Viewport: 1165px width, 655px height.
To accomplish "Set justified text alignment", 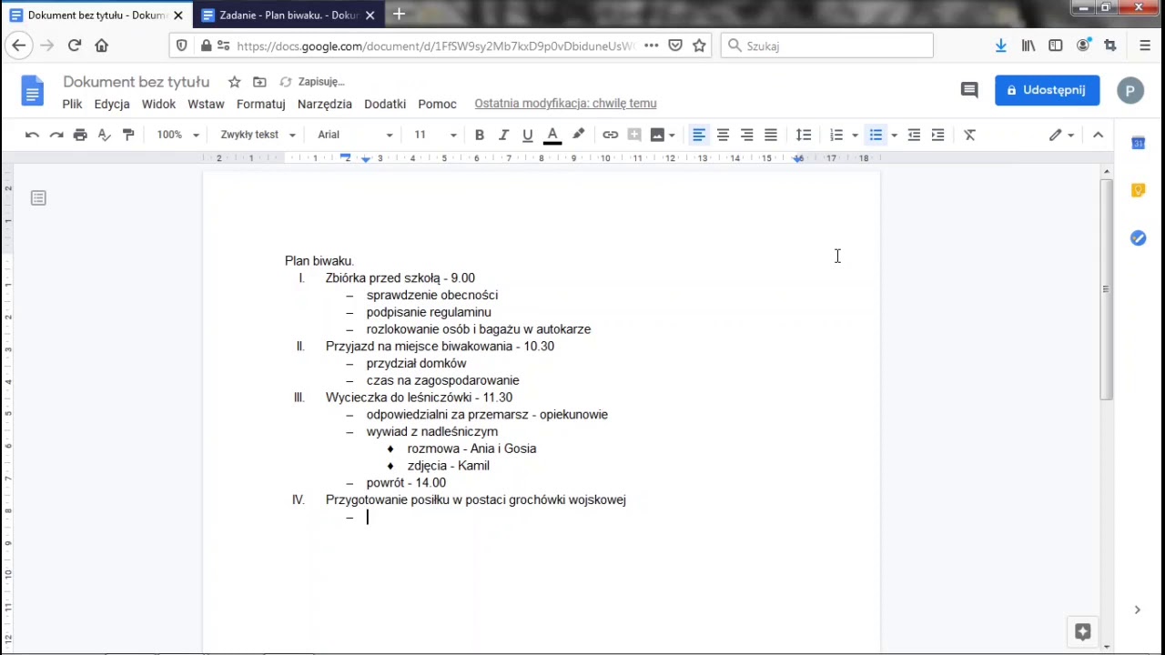I will pos(771,135).
